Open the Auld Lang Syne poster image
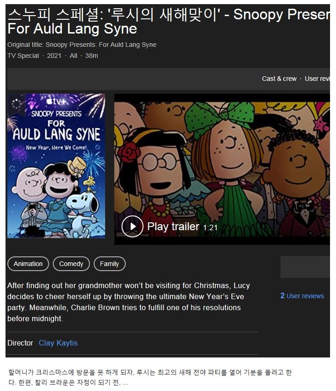The height and width of the screenshot is (391, 336). 56,166
